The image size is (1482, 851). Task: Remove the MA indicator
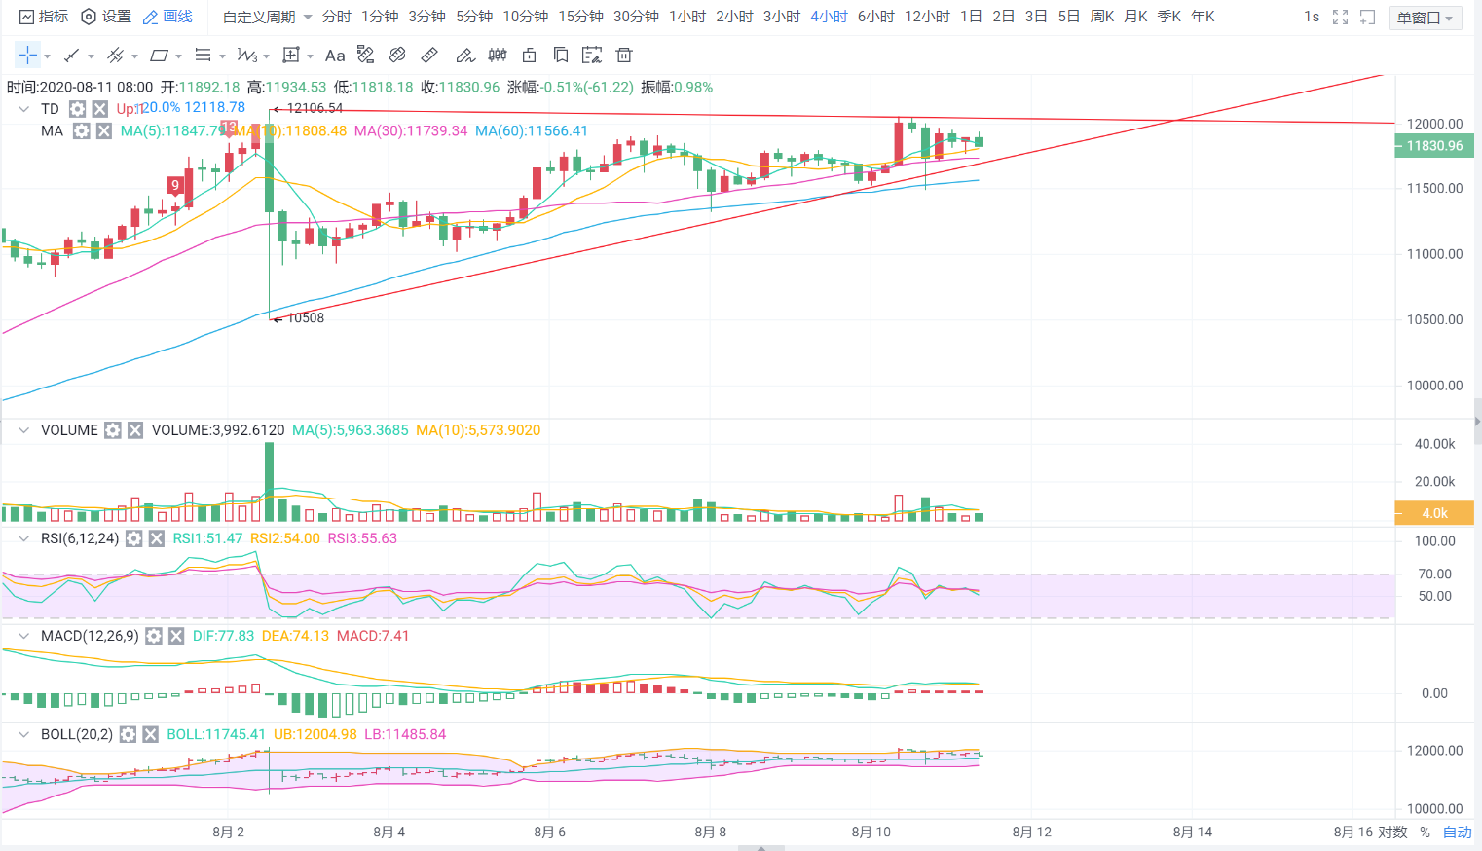pyautogui.click(x=104, y=130)
